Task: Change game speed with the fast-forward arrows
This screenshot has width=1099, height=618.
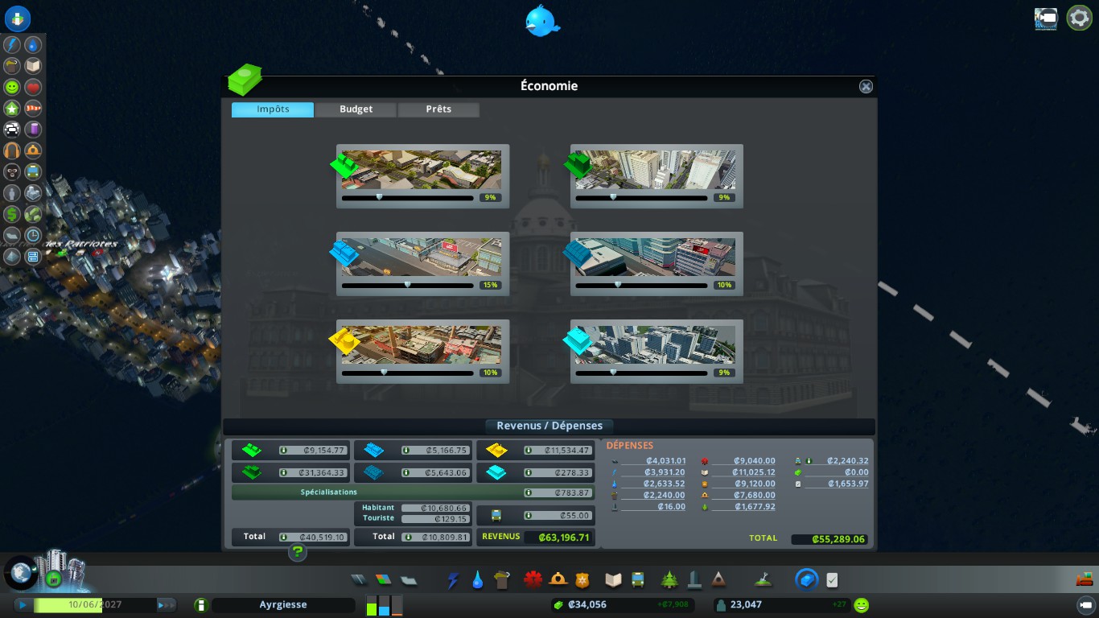Action: coord(165,605)
